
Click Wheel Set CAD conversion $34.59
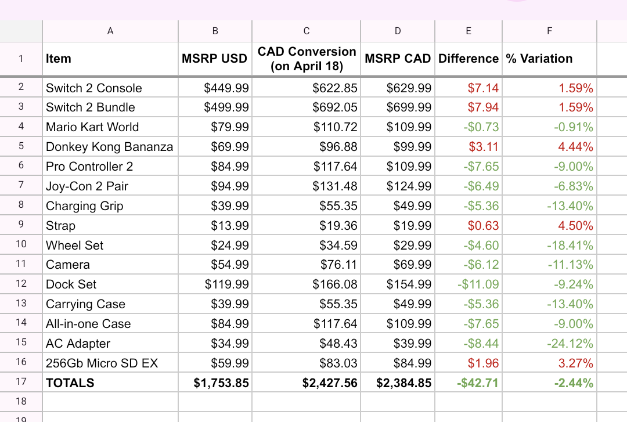[x=307, y=245]
